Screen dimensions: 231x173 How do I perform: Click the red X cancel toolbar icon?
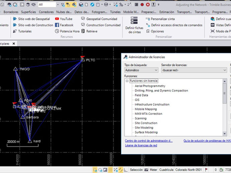coord(148,5)
